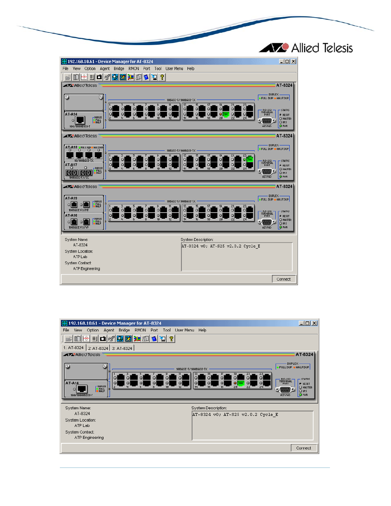This screenshot has height=506, width=391.
Task: Click the open folder icon in the tabbed window toolbar
Action: pyautogui.click(x=69, y=338)
